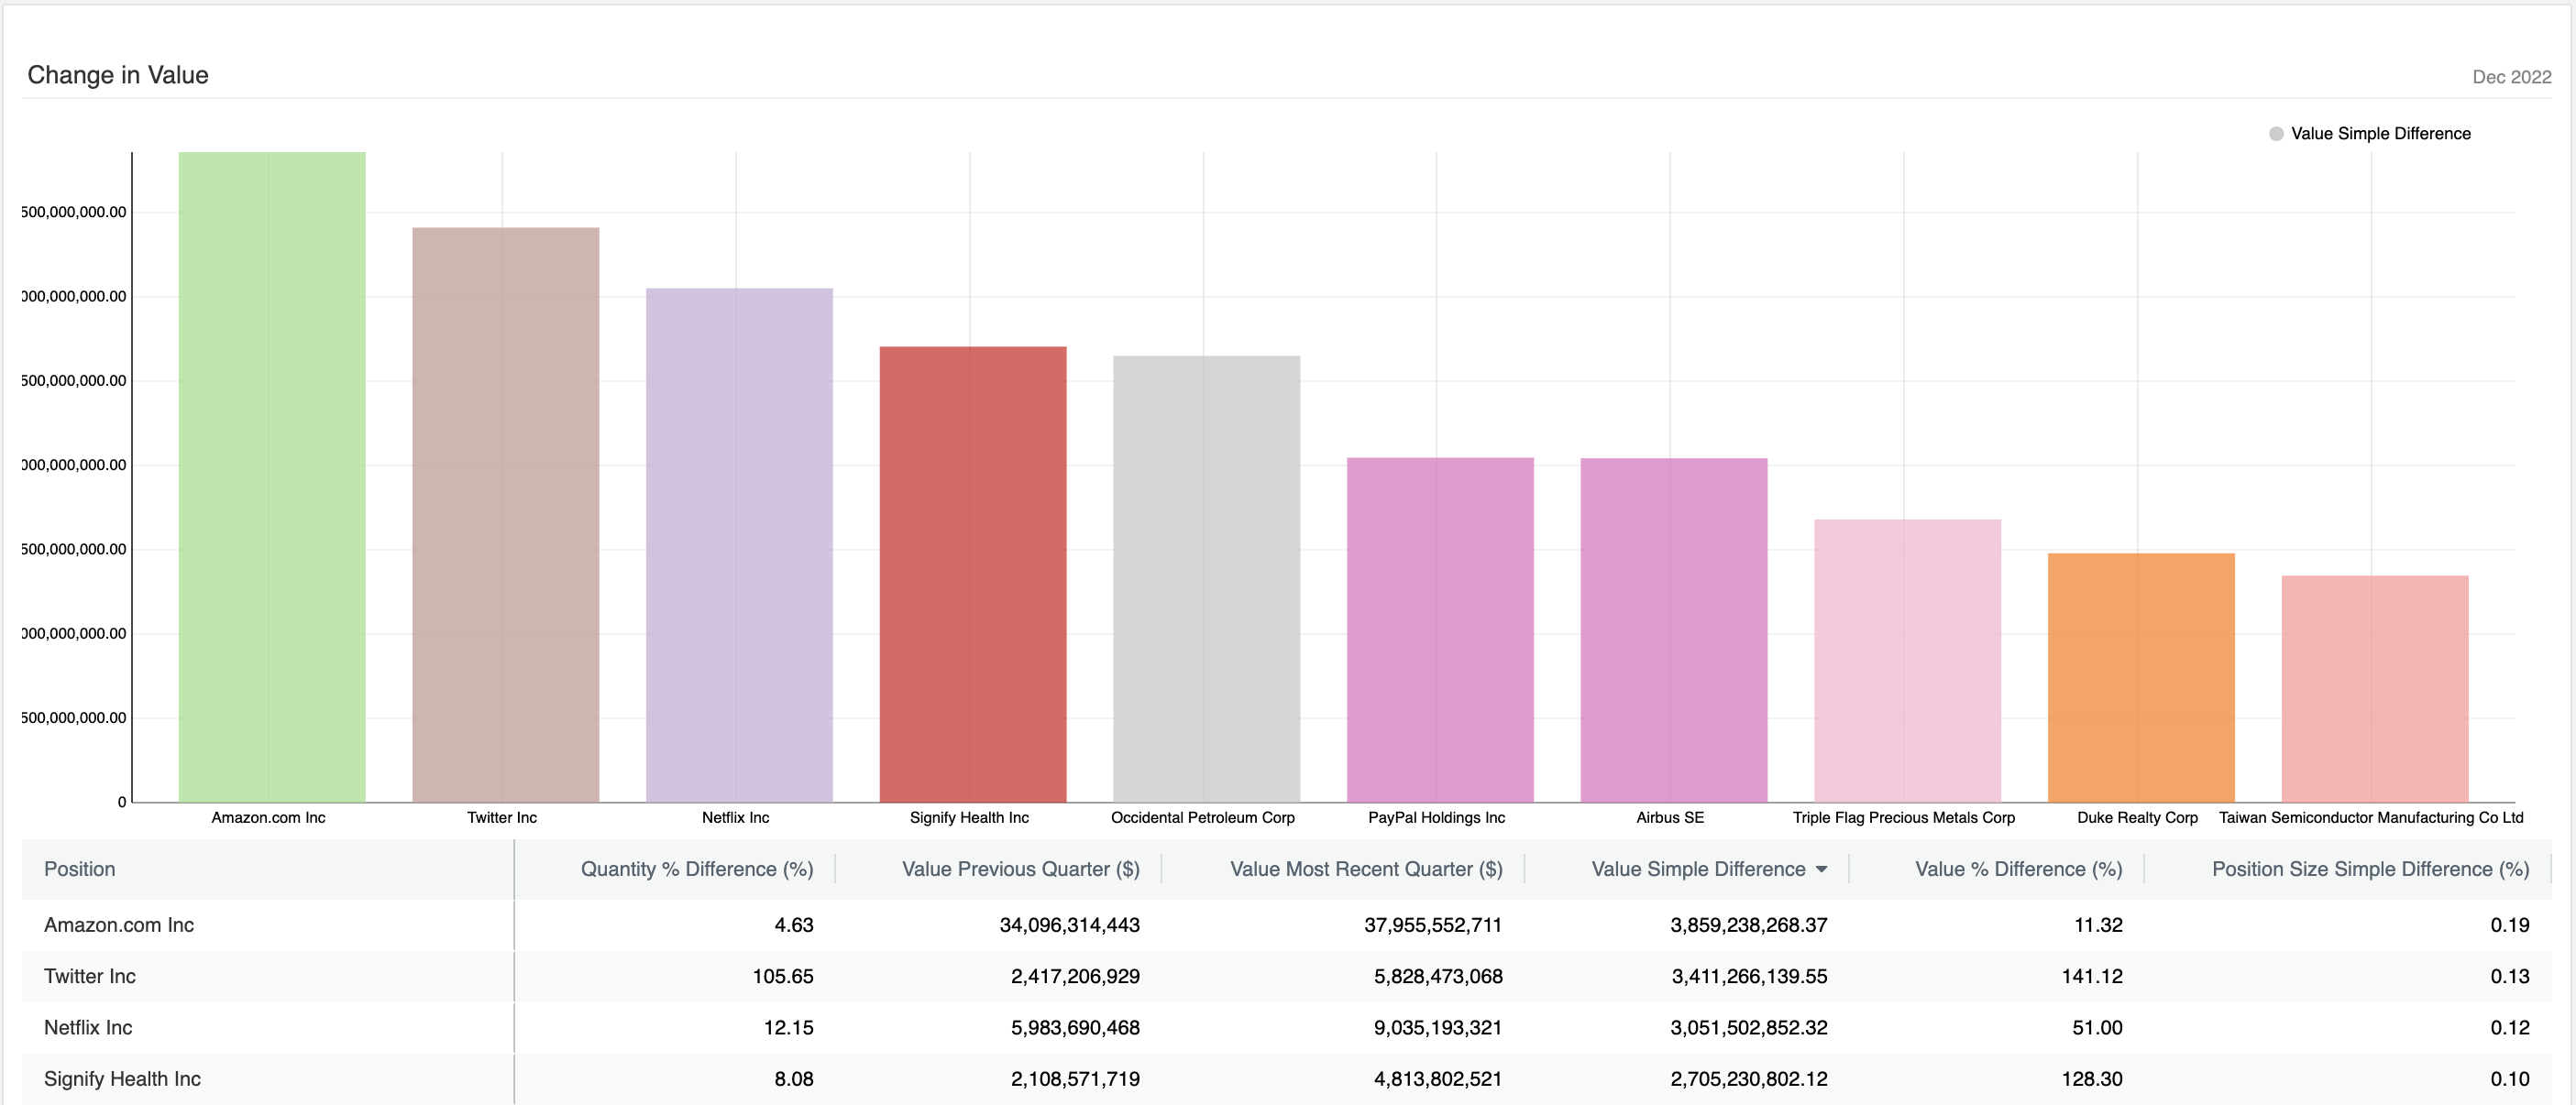This screenshot has height=1105, width=2576.
Task: Sort by Value Most Recent Quarter column
Action: [1367, 870]
